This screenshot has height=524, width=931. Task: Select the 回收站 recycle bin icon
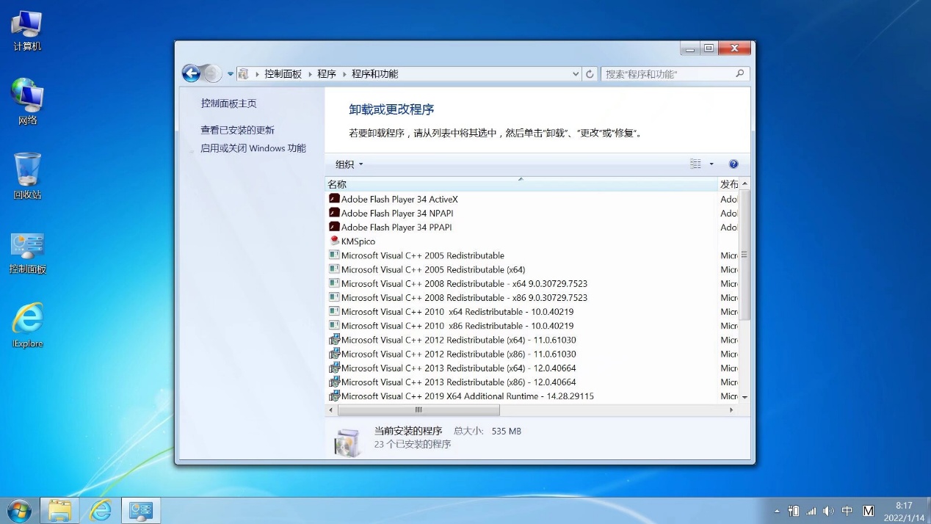tap(27, 176)
